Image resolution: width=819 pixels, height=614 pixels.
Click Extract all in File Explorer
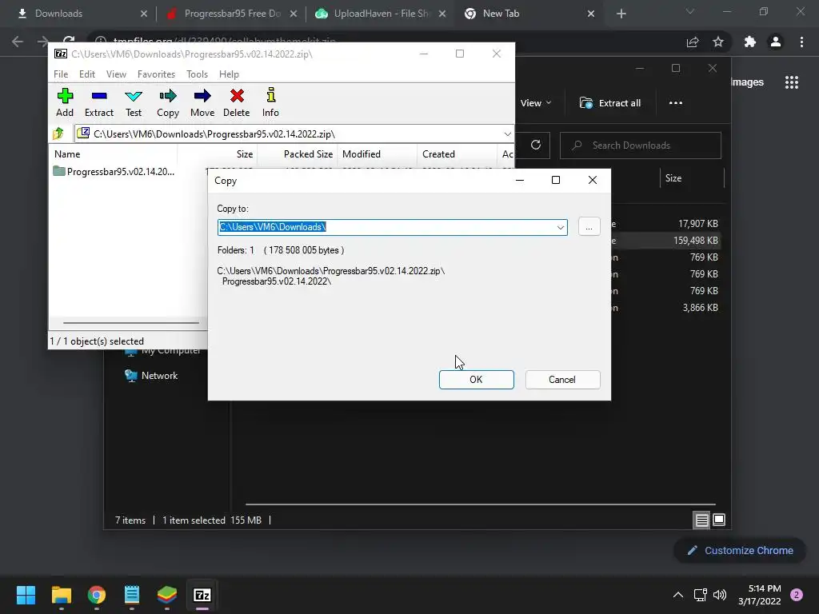(x=610, y=103)
